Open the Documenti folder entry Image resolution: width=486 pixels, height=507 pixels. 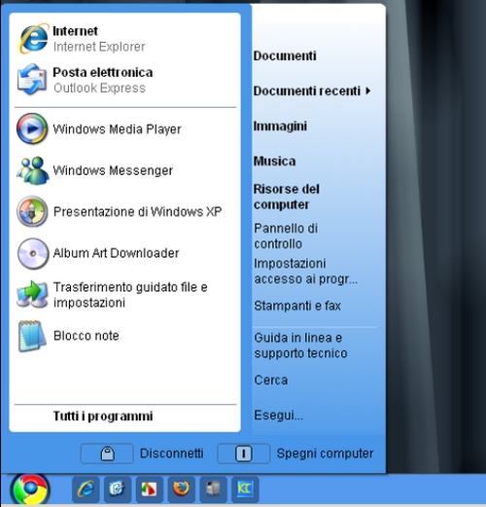pyautogui.click(x=285, y=55)
